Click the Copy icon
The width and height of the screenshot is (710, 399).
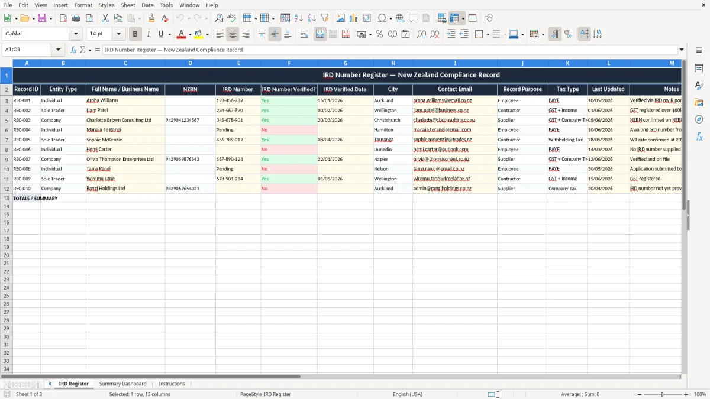tap(118, 18)
